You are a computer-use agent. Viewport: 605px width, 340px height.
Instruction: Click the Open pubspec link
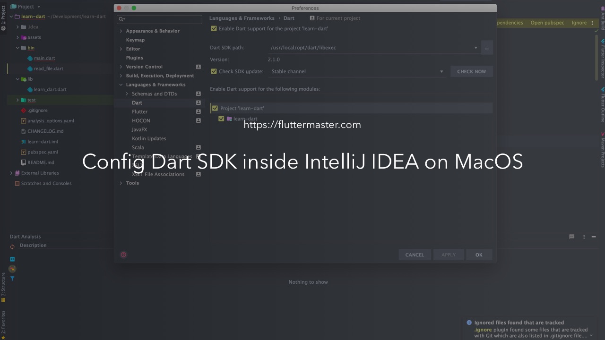click(x=547, y=23)
